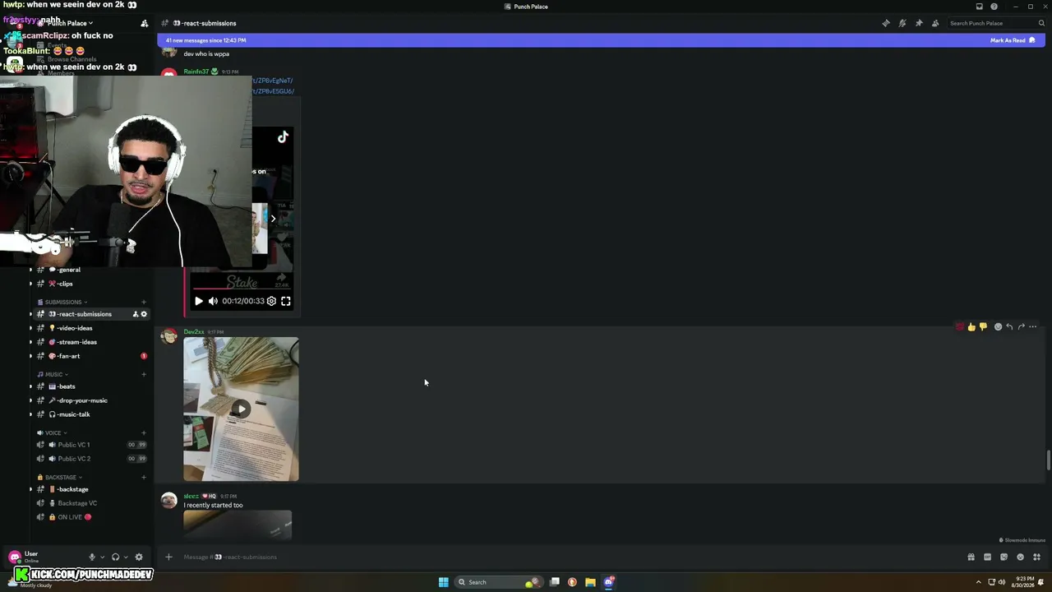The image size is (1052, 592).
Task: Open the GIF picker
Action: click(987, 557)
